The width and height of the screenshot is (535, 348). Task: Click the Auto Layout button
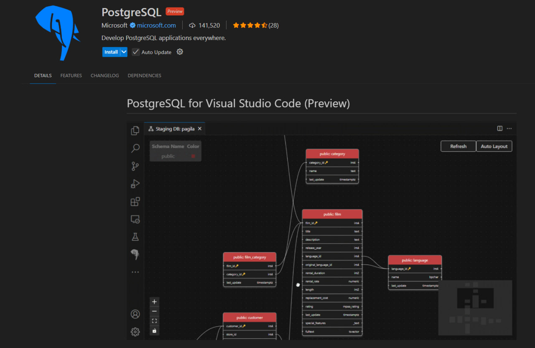(x=494, y=146)
